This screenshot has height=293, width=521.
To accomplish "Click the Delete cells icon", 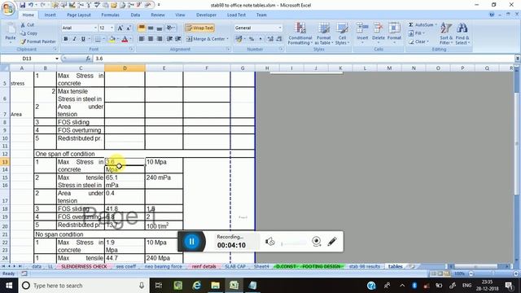I will coord(378,28).
